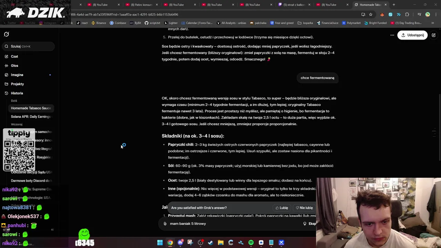This screenshot has height=248, width=441.
Task: Bookmark this page with the star icon
Action: tap(371, 14)
